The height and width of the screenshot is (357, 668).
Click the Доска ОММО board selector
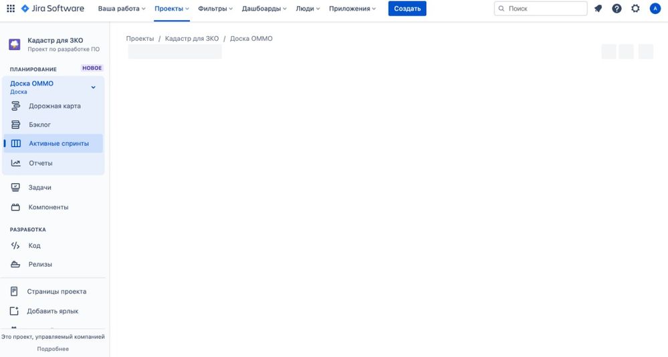coord(53,87)
